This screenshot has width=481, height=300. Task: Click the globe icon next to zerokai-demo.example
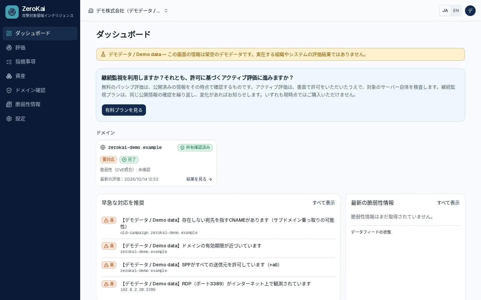pyautogui.click(x=103, y=147)
